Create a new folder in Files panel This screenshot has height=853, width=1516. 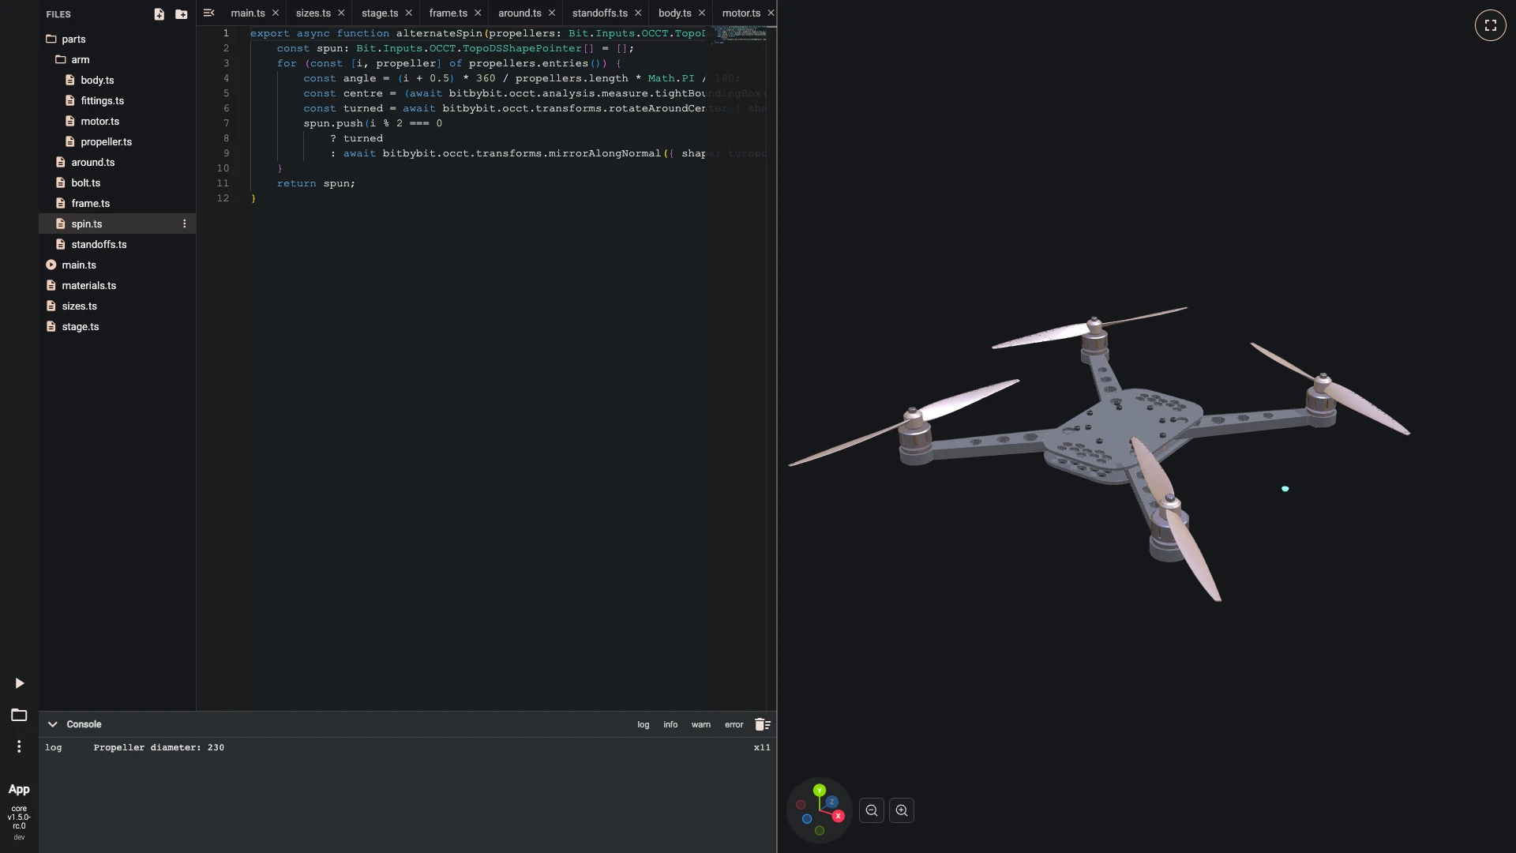pyautogui.click(x=182, y=14)
